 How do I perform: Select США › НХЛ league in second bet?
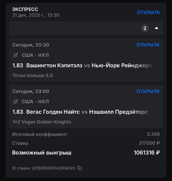[x=35, y=102]
